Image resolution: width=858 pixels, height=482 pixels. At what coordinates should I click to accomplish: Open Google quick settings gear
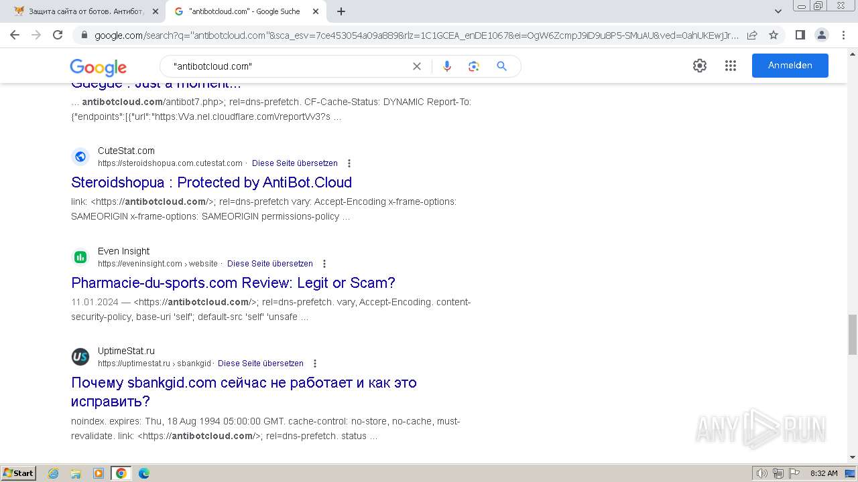click(x=700, y=66)
